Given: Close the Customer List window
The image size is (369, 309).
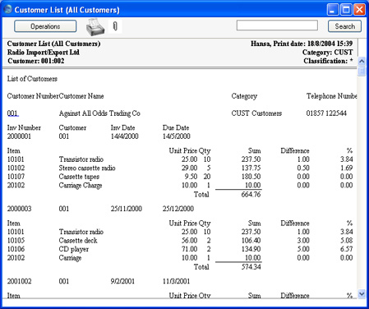Looking at the screenshot, I should point(359,10).
